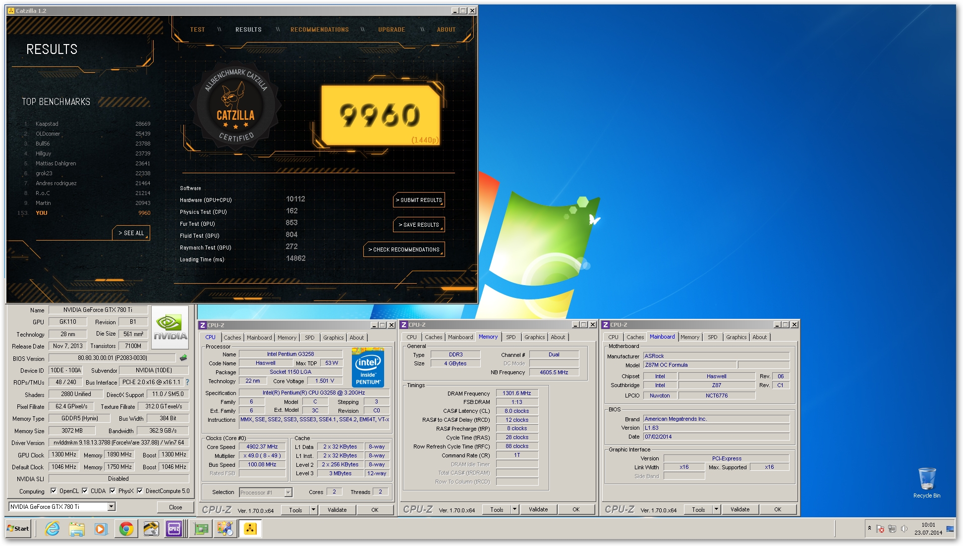Click CPU-Z title icon in Memory window
Screen dimensions: 963x546
404,325
